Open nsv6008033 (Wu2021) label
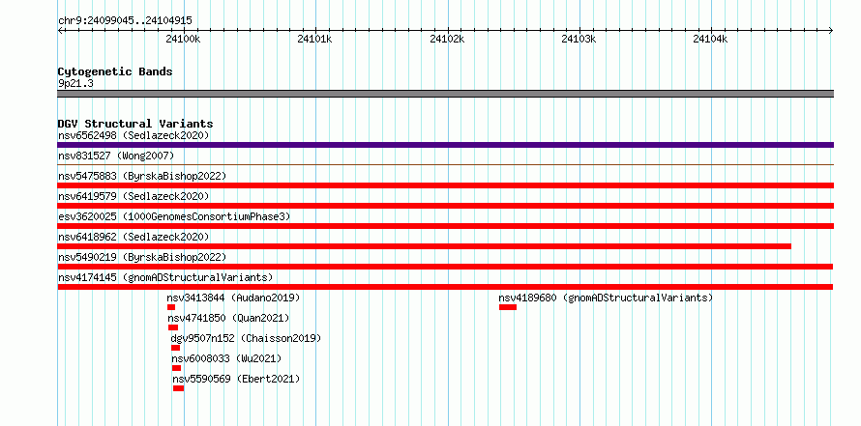The image size is (861, 426). (226, 358)
